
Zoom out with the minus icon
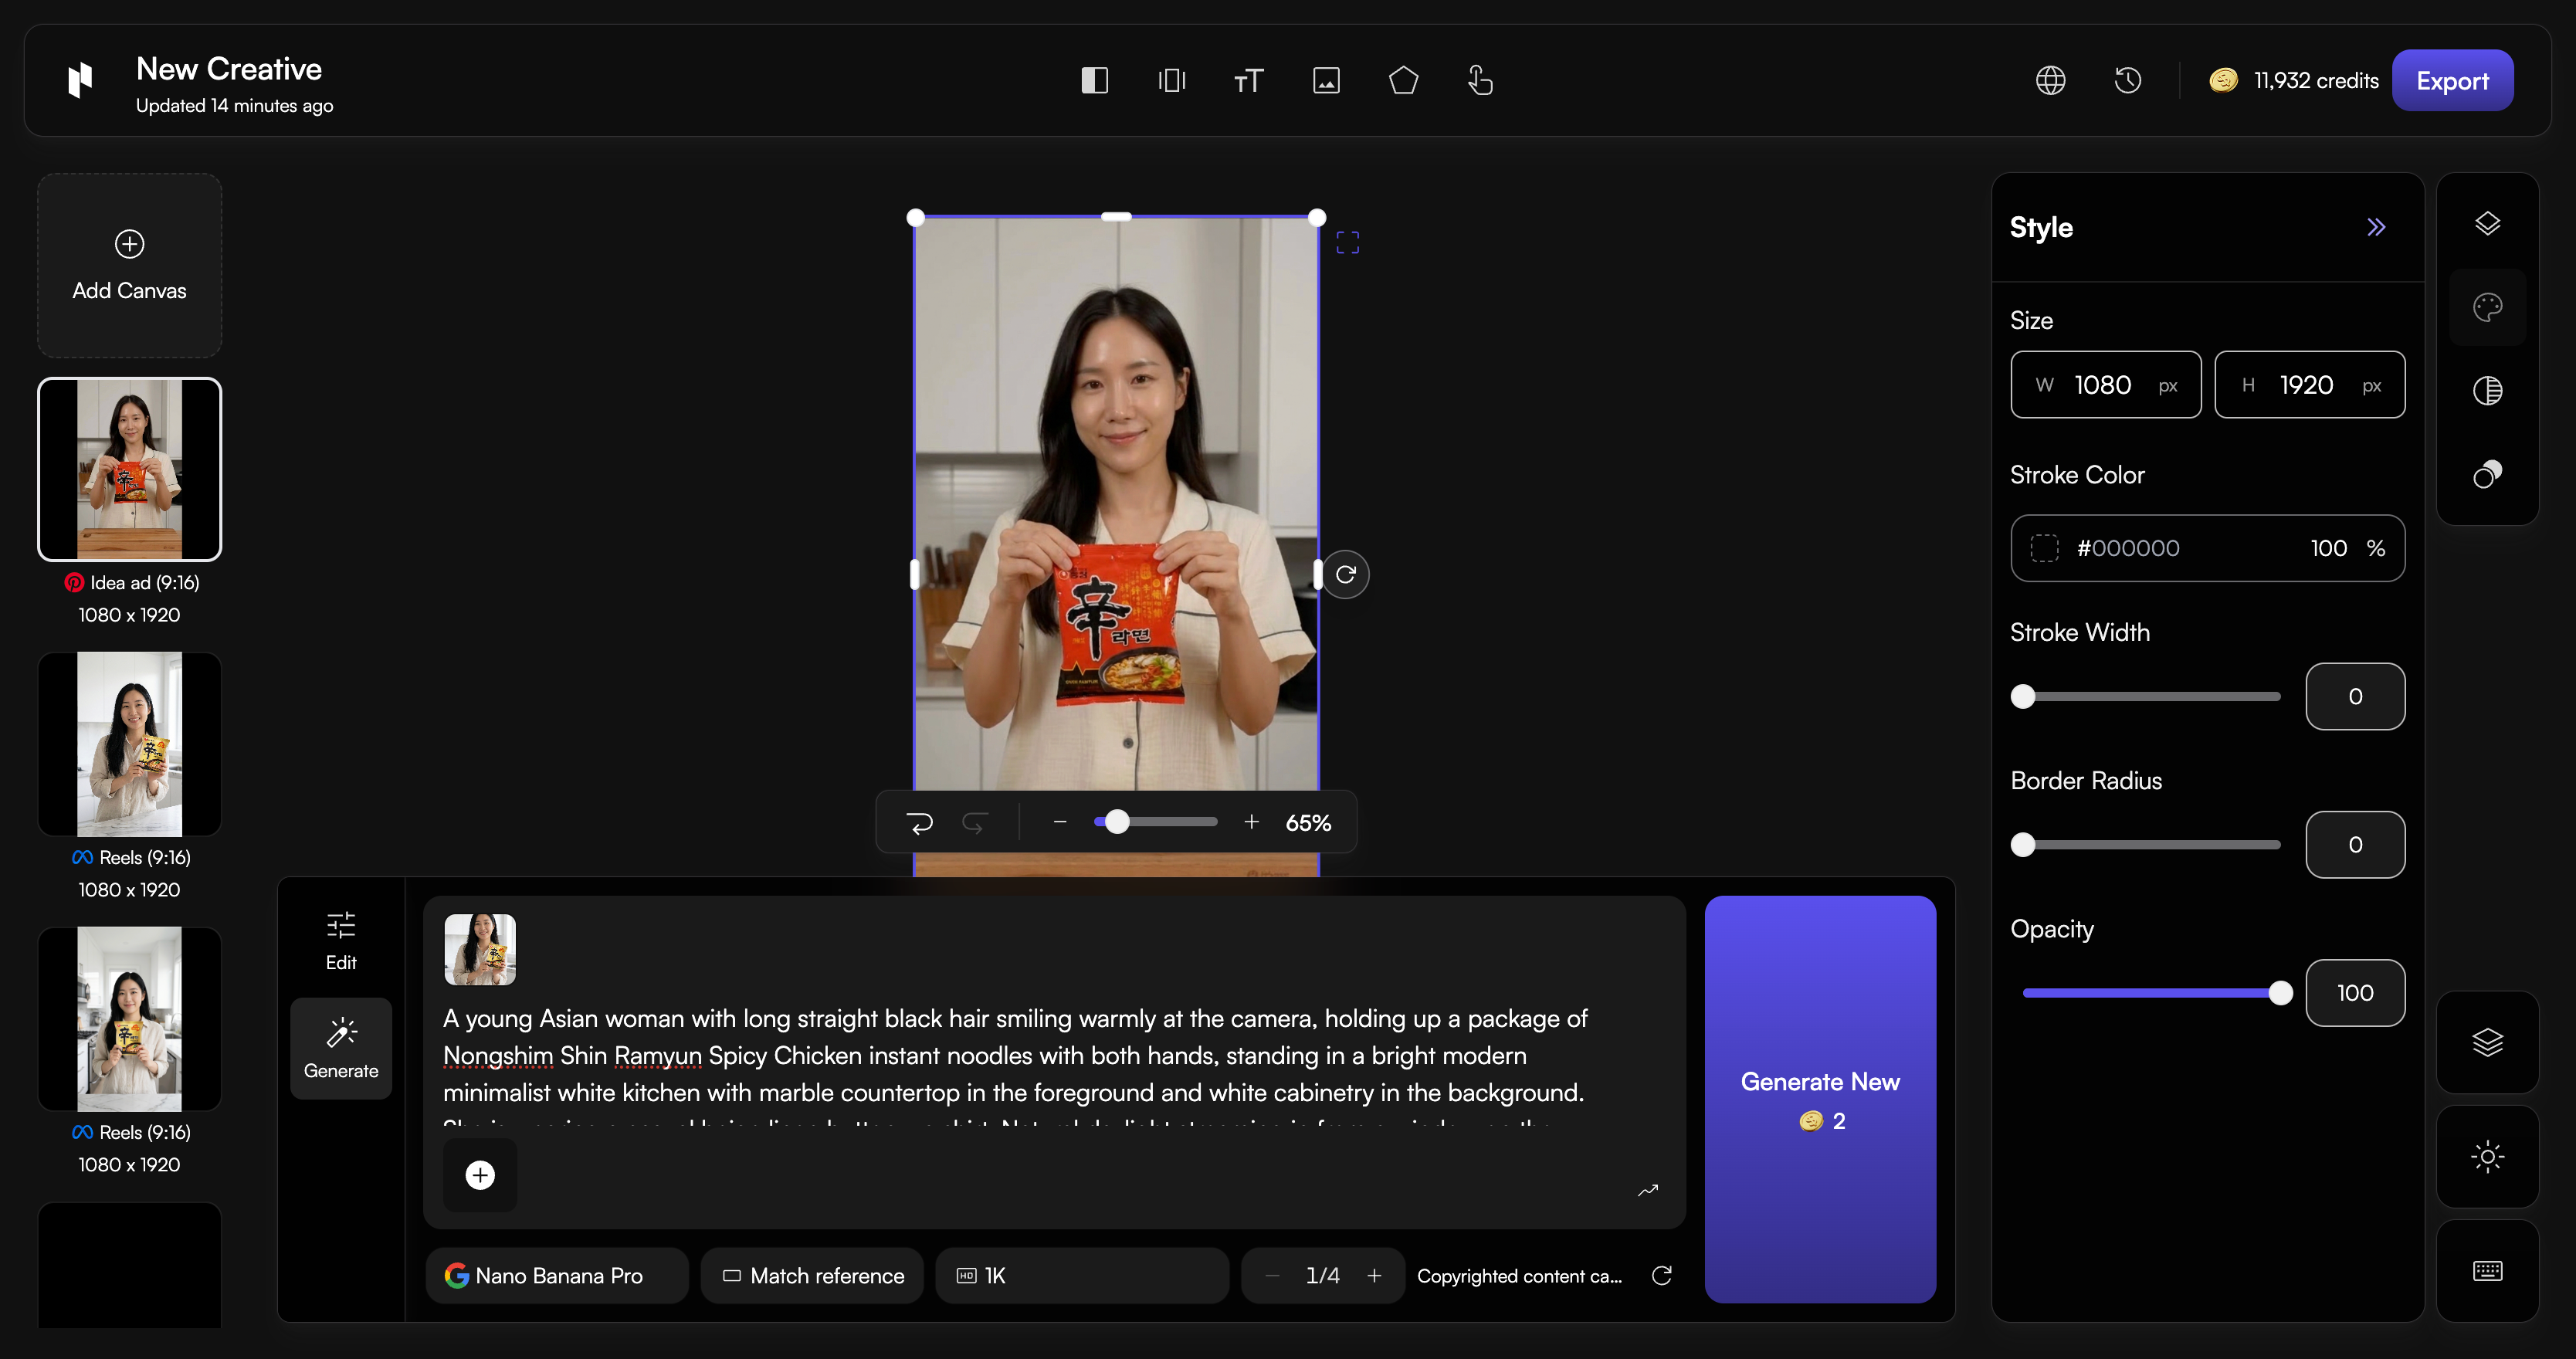(1060, 822)
